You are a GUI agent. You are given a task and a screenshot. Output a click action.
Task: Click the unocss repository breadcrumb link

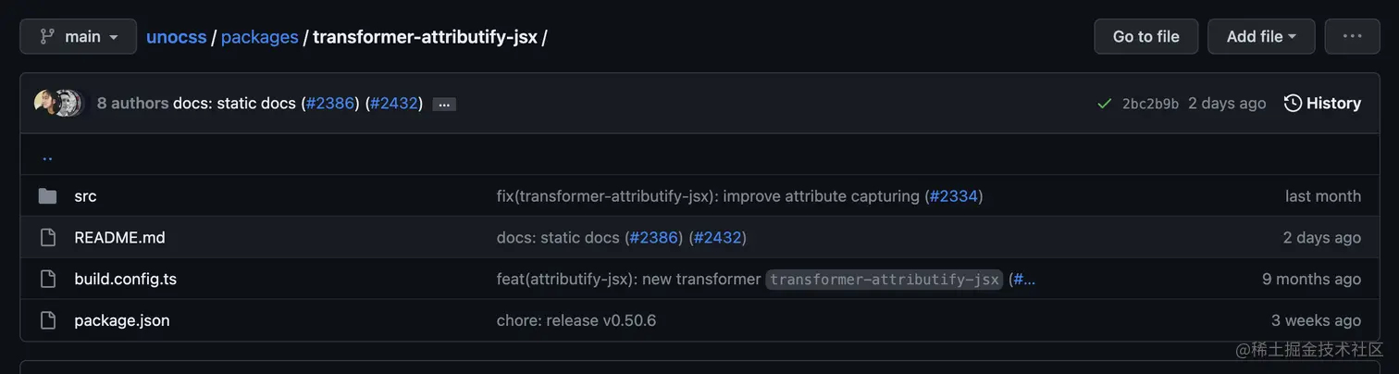pos(177,37)
